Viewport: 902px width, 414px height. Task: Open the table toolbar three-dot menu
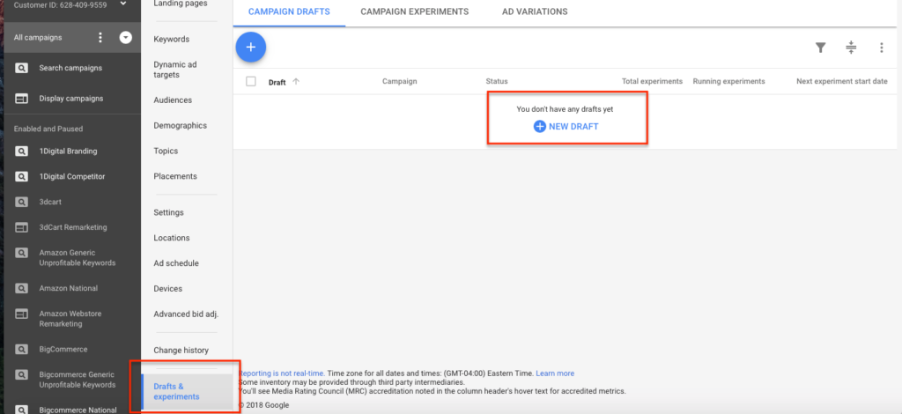[x=881, y=48]
